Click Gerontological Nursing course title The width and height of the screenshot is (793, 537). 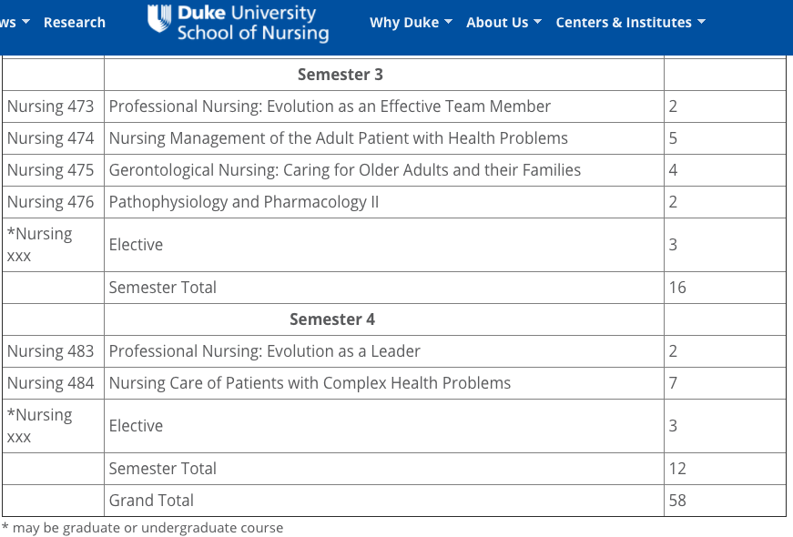click(344, 170)
